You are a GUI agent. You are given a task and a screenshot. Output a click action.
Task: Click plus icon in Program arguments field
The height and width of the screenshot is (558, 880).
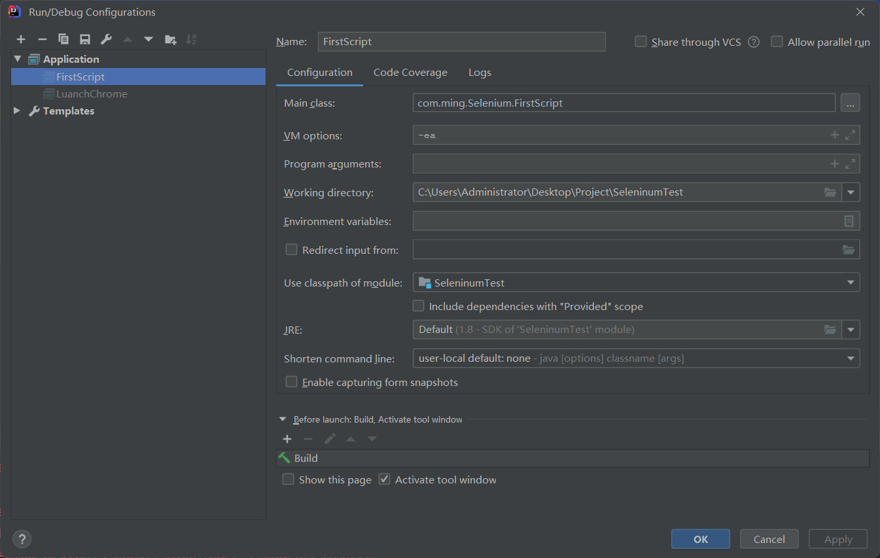click(834, 164)
